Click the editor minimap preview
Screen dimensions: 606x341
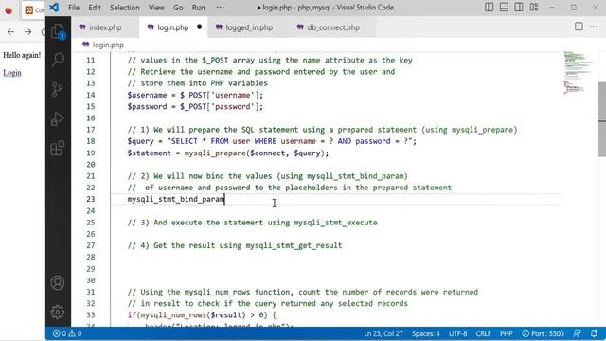(x=578, y=72)
